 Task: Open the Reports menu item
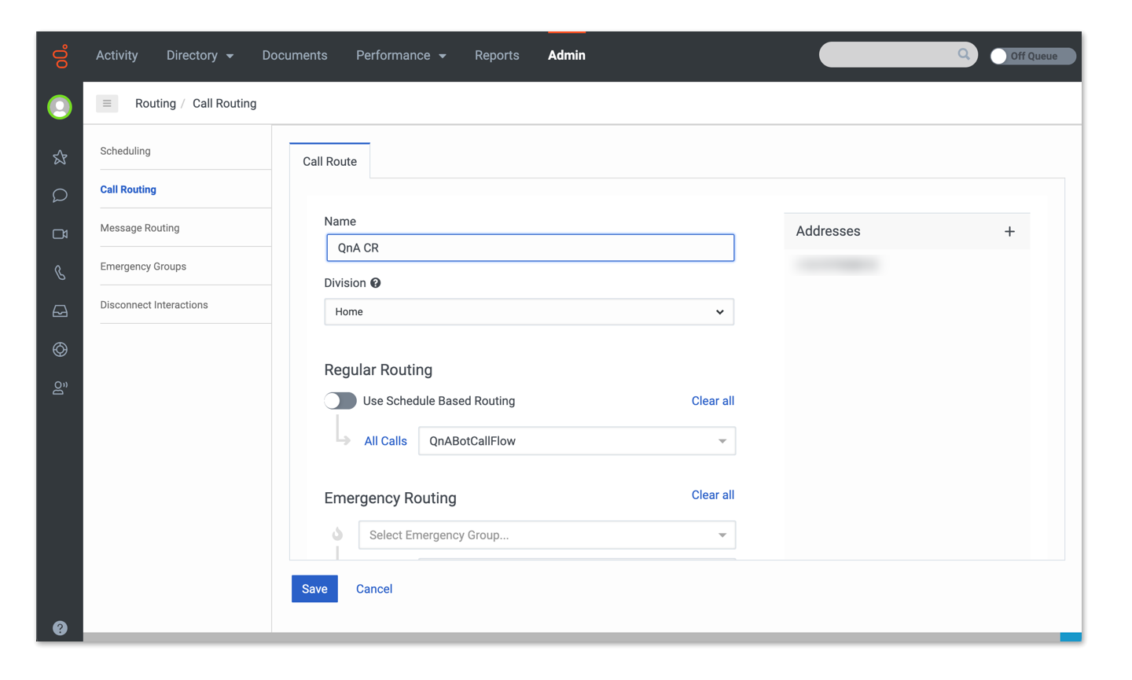click(x=497, y=56)
